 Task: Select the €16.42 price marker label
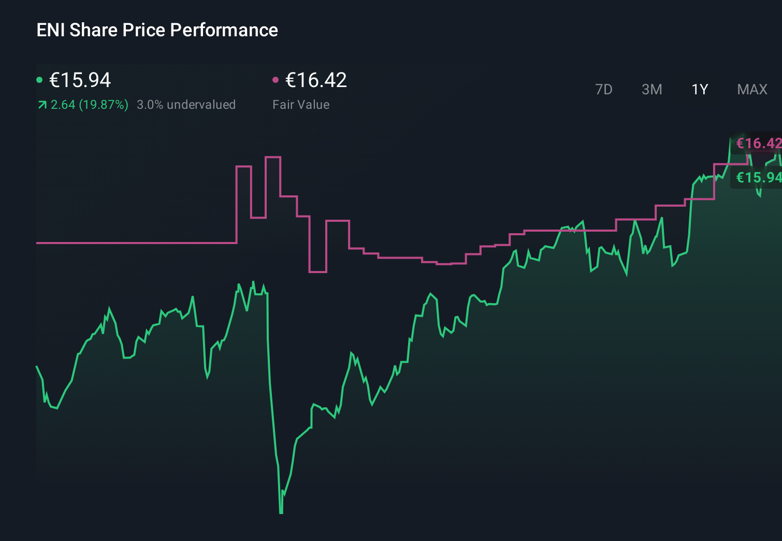coord(758,143)
